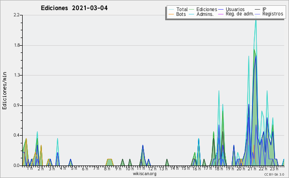Click the 2.2 value on y-axis
The height and width of the screenshot is (178, 289).
coord(16,15)
